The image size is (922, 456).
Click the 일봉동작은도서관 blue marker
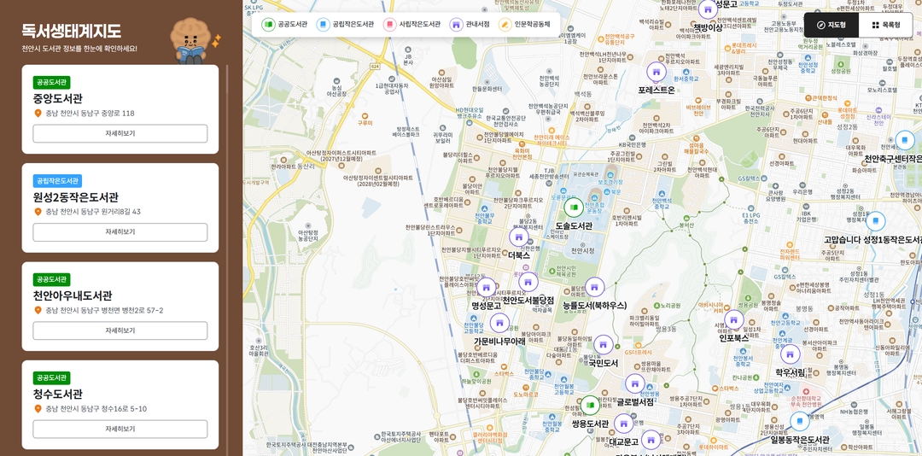click(799, 421)
